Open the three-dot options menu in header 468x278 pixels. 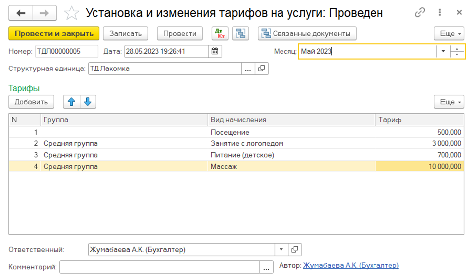pyautogui.click(x=440, y=13)
